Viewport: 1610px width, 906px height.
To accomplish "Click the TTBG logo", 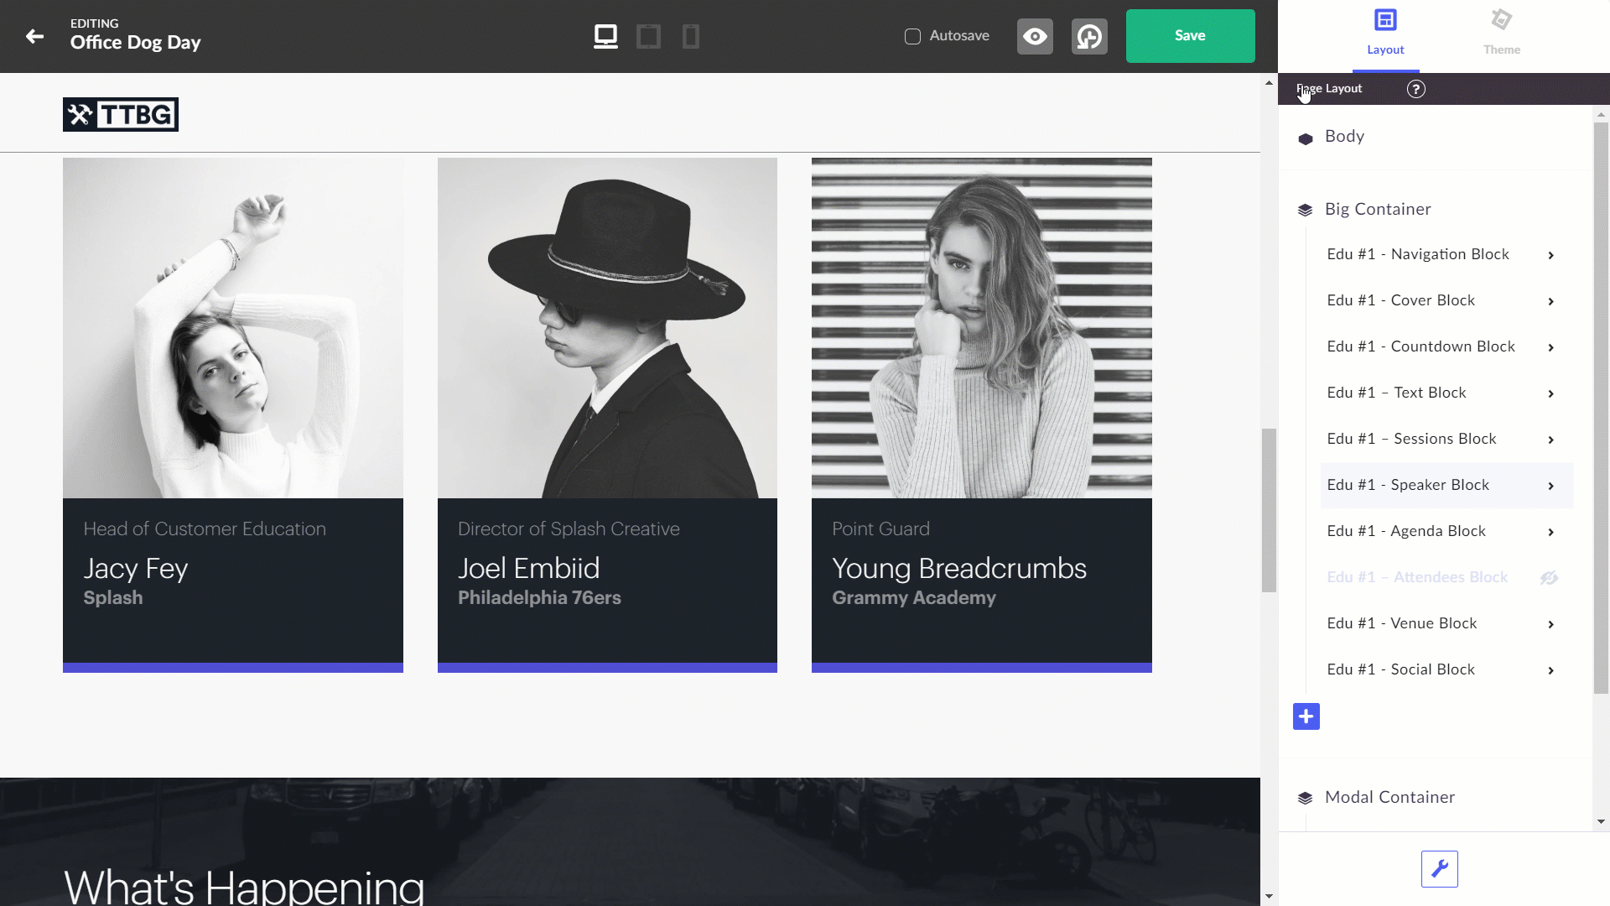I will coord(121,115).
